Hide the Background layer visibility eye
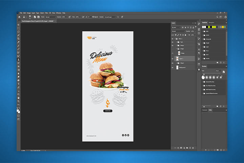244x163 pixels. point(172,68)
